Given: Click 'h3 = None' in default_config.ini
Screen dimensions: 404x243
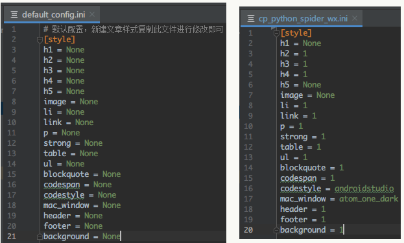Looking at the screenshot, I should point(64,70).
